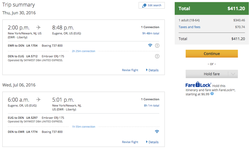This screenshot has width=252, height=149.
Task: Click Wi-Fi icon for EWR to DEN flight
Action: (x=150, y=45)
